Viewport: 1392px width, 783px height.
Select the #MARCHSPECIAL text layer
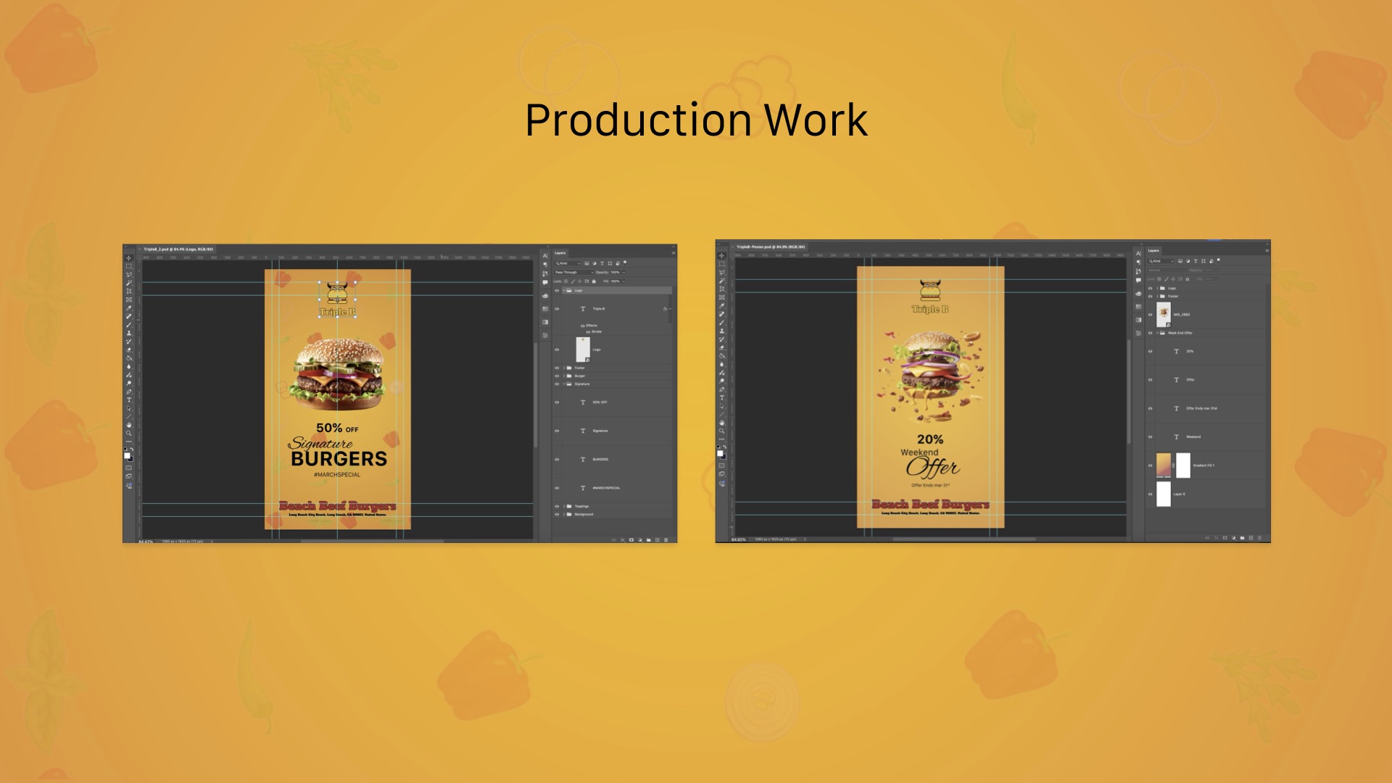608,488
